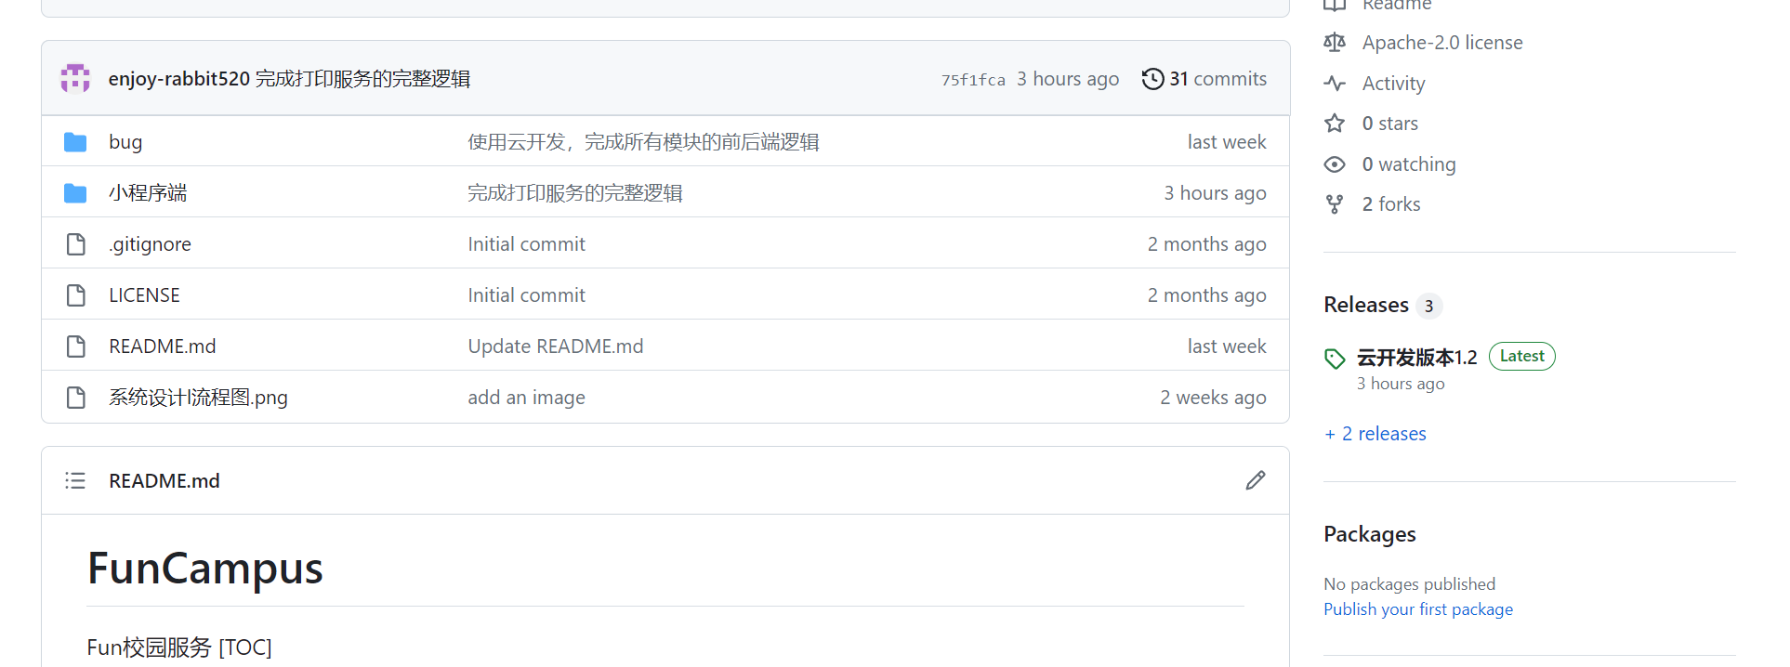
Task: Expand the + 2 releases link
Action: (x=1375, y=434)
